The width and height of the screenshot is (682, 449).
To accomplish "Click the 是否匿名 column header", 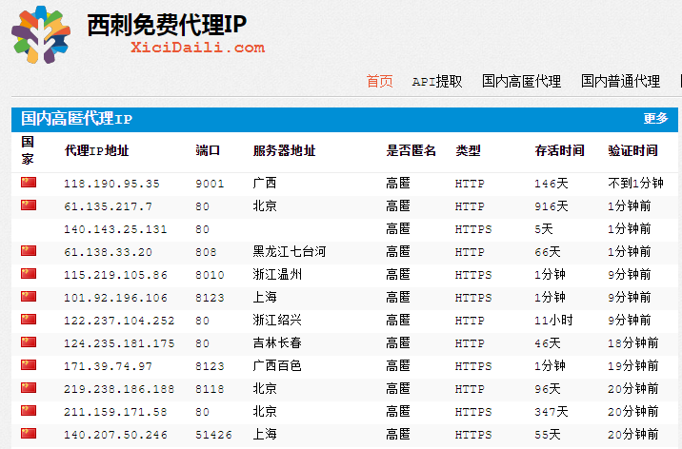I will click(411, 150).
